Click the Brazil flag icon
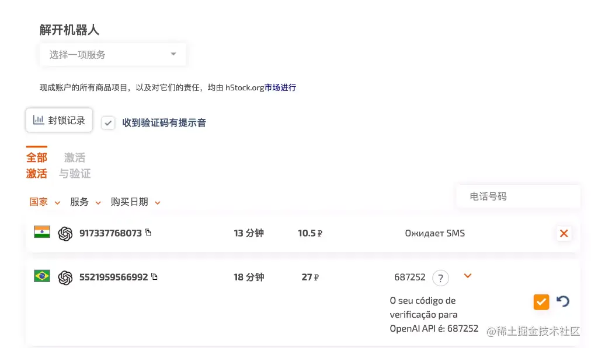Screen dimensions: 591x348 coord(42,276)
